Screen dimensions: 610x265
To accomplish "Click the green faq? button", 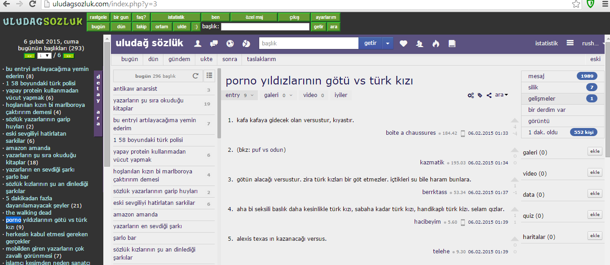I will 141,17.
